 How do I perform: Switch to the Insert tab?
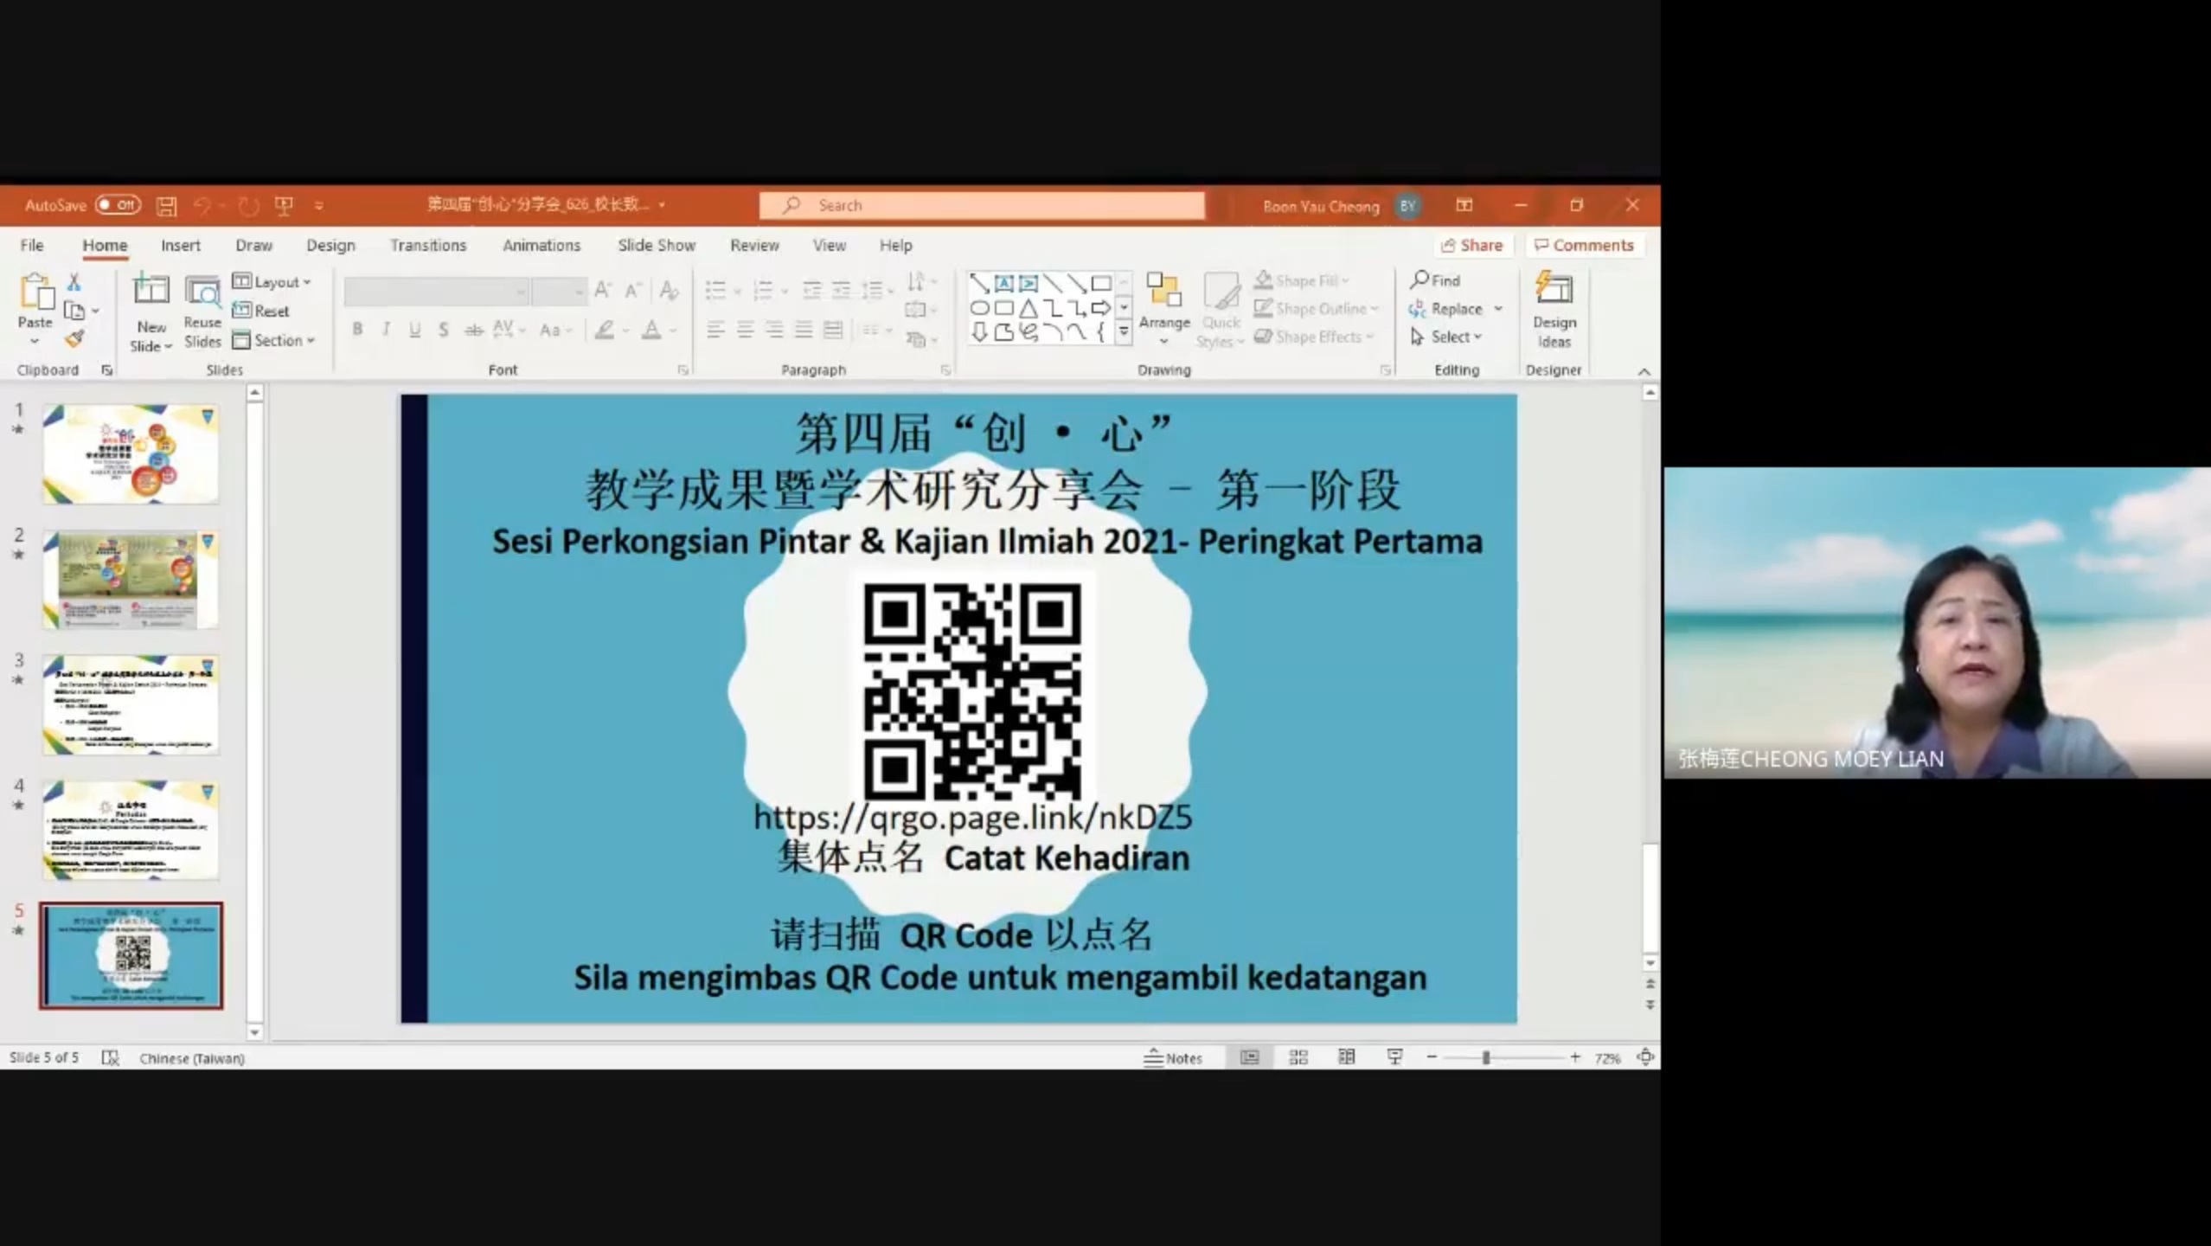(x=180, y=246)
